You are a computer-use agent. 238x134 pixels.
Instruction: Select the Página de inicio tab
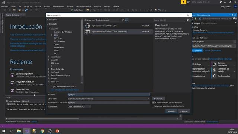click(12, 15)
